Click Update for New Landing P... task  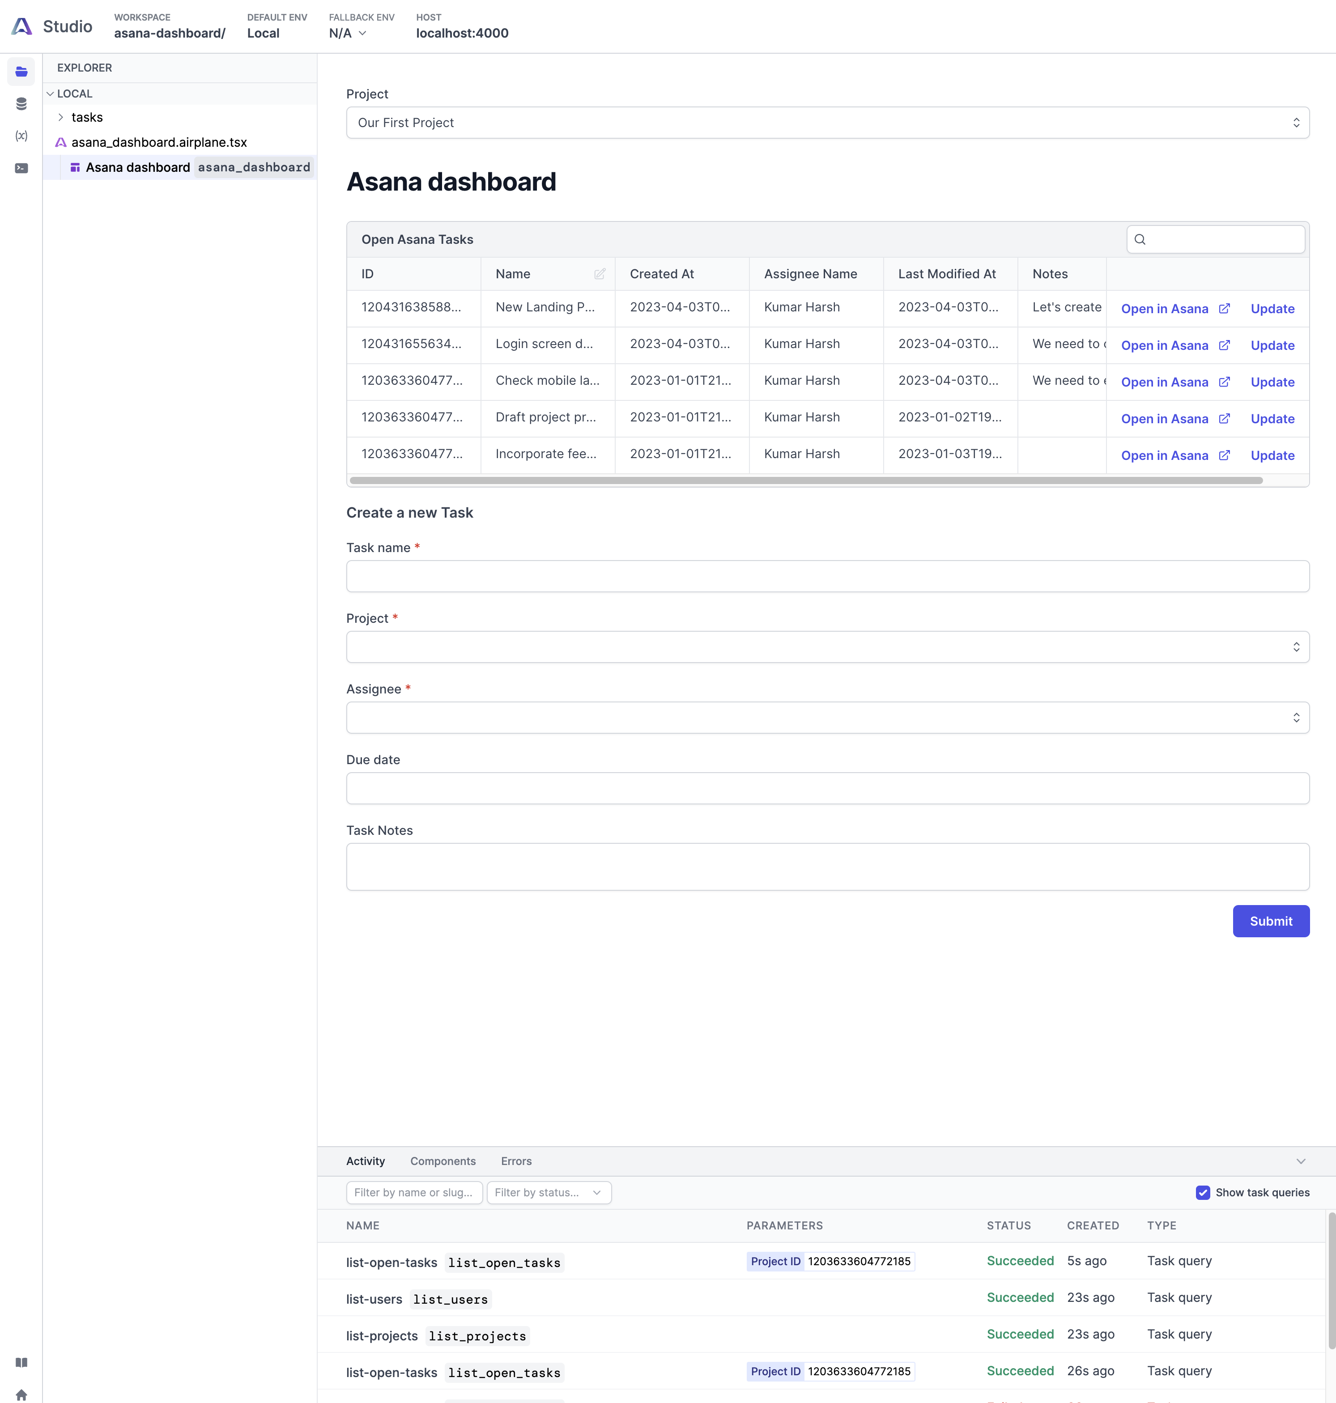click(1272, 308)
